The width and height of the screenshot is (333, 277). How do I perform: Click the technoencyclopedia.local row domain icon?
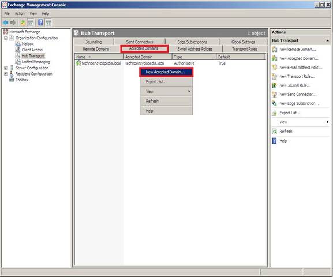coord(78,63)
